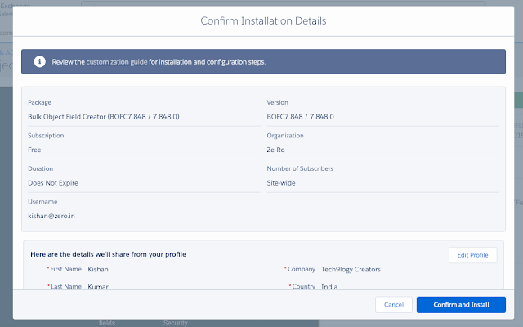Click Confirm and Install
The image size is (523, 327).
tap(461, 305)
